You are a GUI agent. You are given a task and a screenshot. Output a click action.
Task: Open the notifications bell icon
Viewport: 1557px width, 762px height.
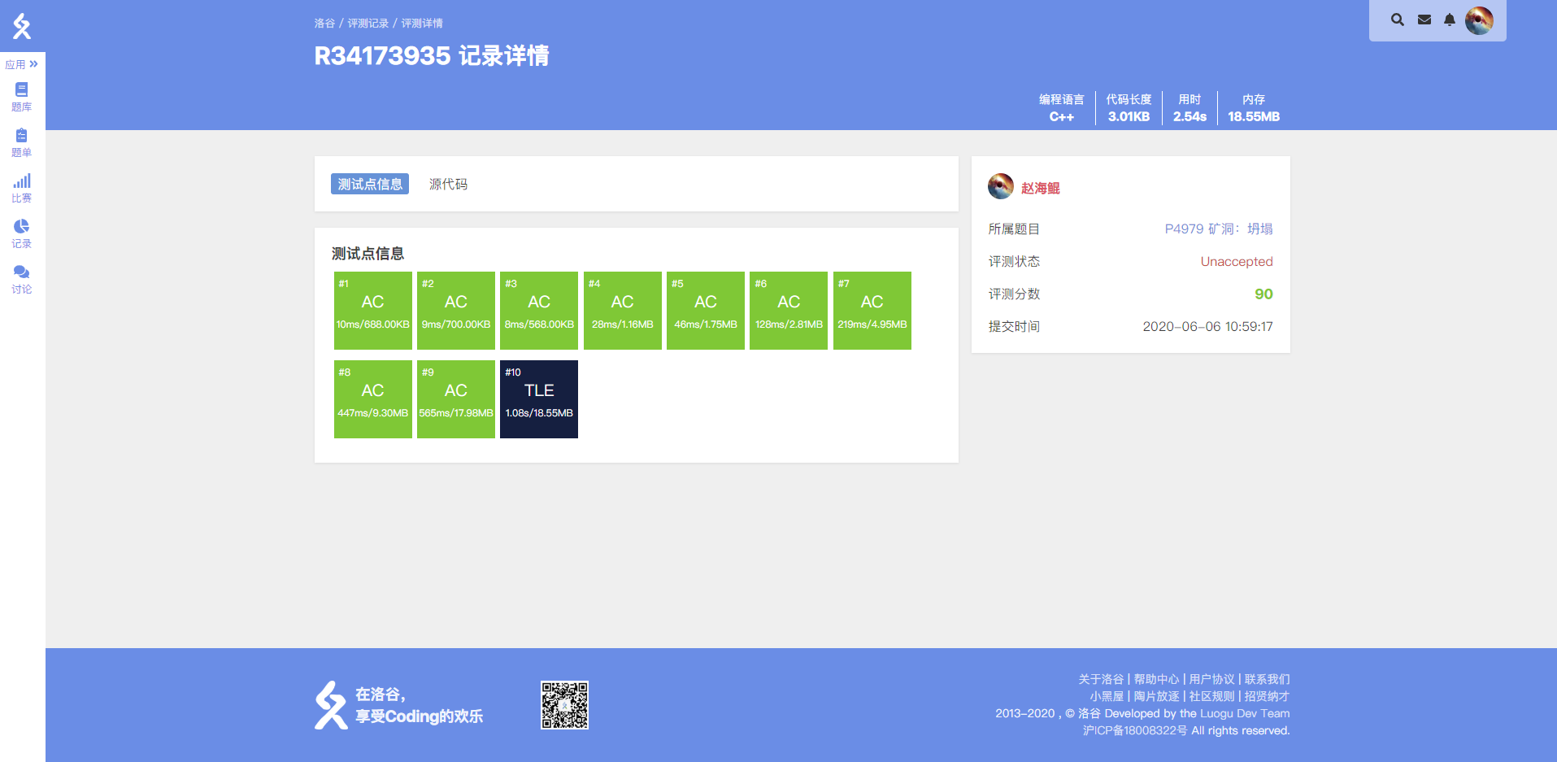click(1449, 20)
